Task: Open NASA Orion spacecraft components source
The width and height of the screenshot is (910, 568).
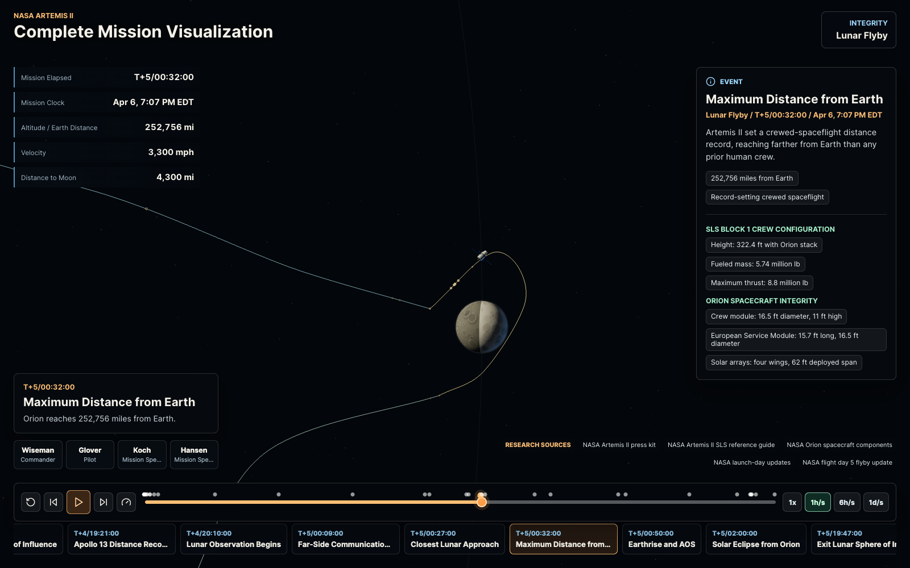Action: pyautogui.click(x=839, y=445)
